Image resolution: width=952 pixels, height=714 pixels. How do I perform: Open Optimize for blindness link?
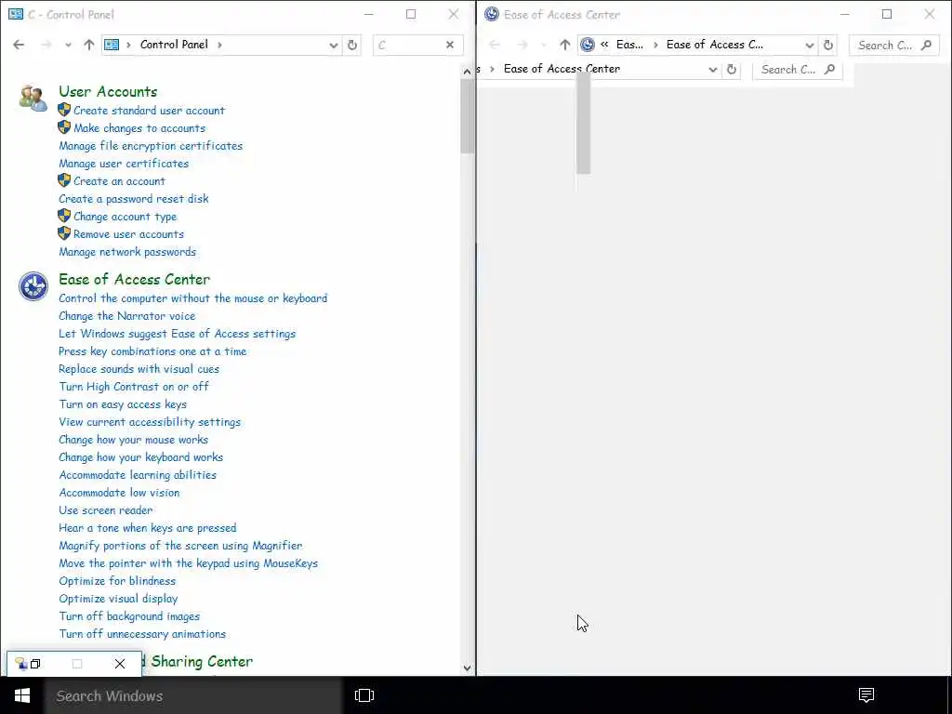(117, 580)
